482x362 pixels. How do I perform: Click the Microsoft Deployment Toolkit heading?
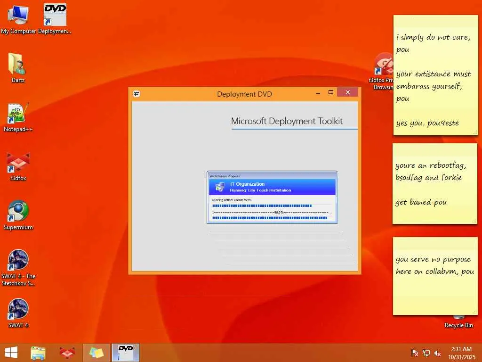tap(287, 121)
